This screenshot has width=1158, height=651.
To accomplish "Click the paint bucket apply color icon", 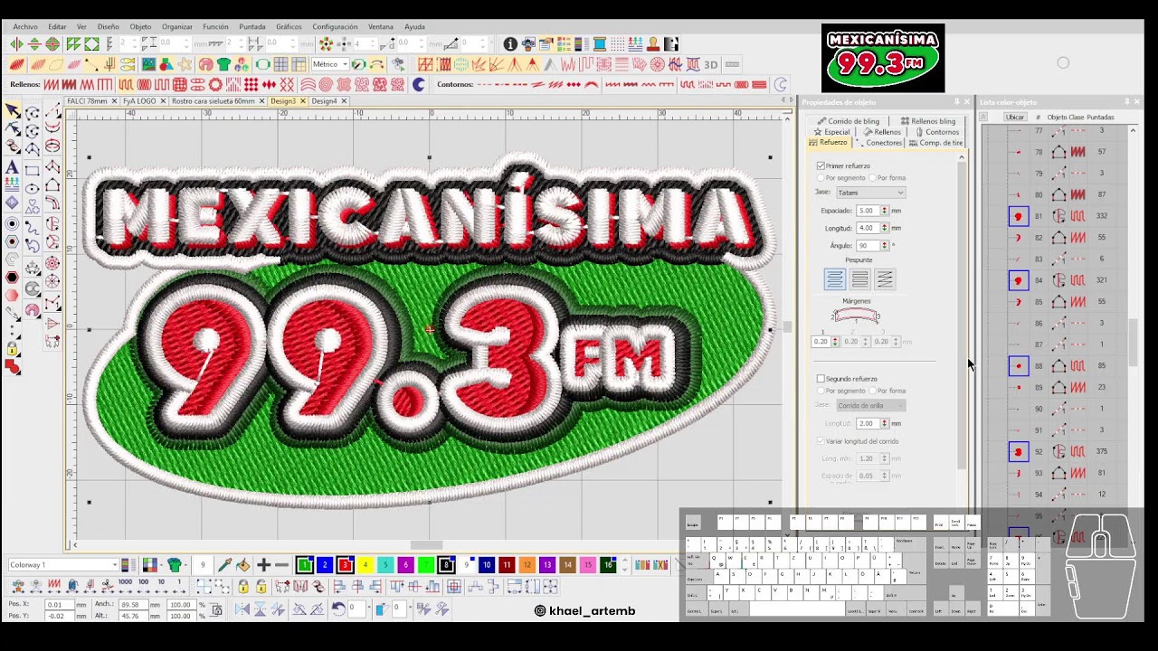I will 242,565.
